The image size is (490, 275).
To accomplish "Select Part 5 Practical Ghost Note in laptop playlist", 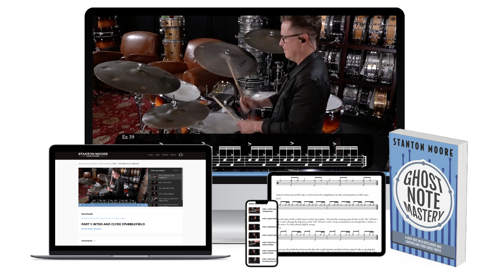I will (165, 199).
